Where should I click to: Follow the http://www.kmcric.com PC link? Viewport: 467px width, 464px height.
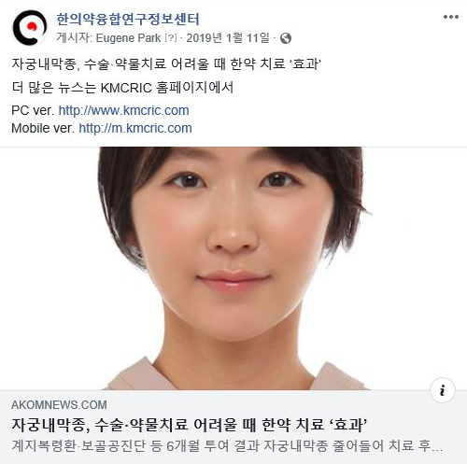point(123,110)
